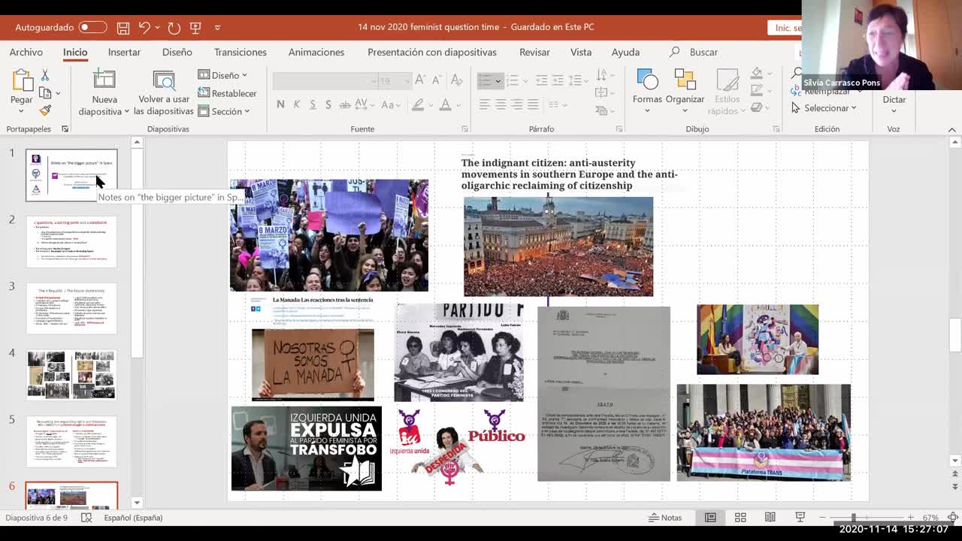962x541 pixels.
Task: Toggle text shadow (S) formatting
Action: point(328,104)
